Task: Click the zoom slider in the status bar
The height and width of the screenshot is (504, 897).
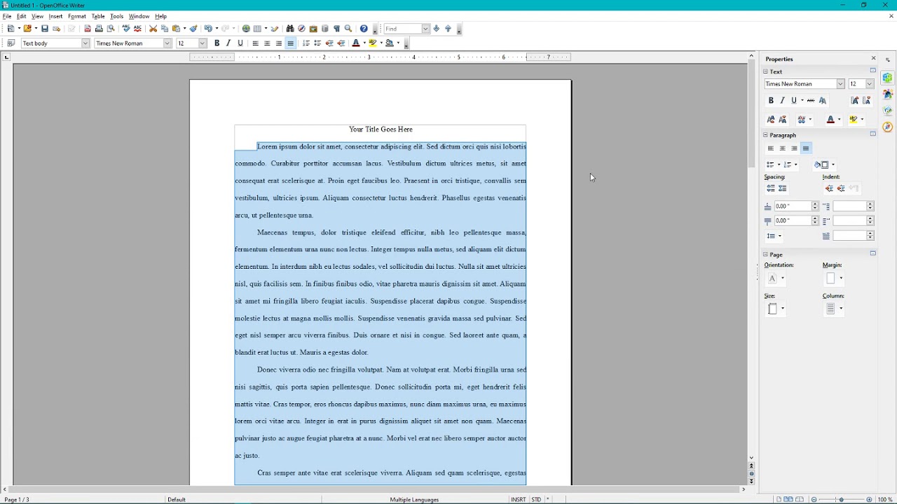Action: tap(841, 500)
